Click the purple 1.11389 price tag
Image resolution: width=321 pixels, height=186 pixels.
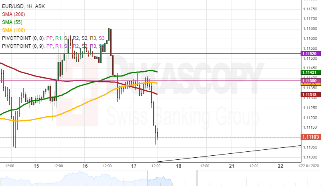[x=310, y=80]
